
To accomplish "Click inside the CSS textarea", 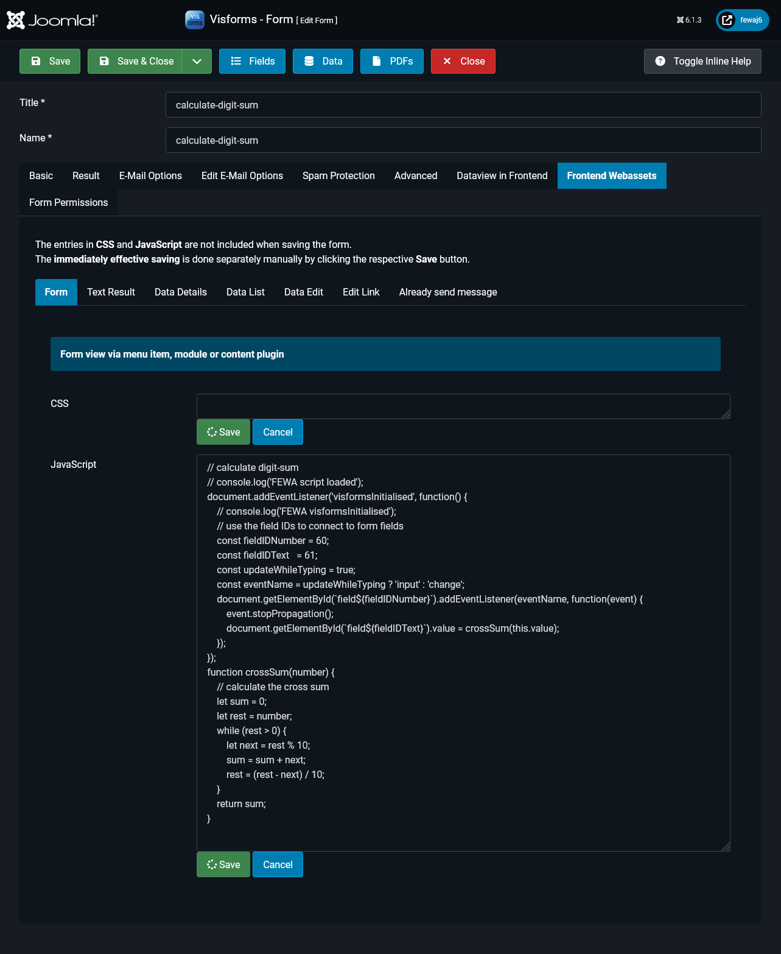I will click(x=463, y=406).
